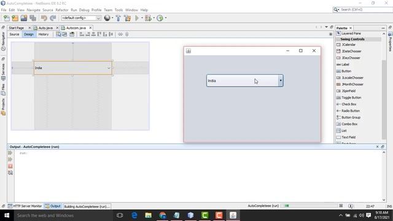The width and height of the screenshot is (393, 221).
Task: Select the History view button
Action: coord(44,34)
